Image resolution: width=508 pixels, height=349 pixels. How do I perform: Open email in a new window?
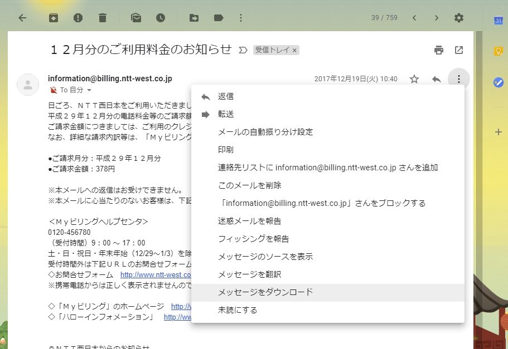pyautogui.click(x=459, y=50)
